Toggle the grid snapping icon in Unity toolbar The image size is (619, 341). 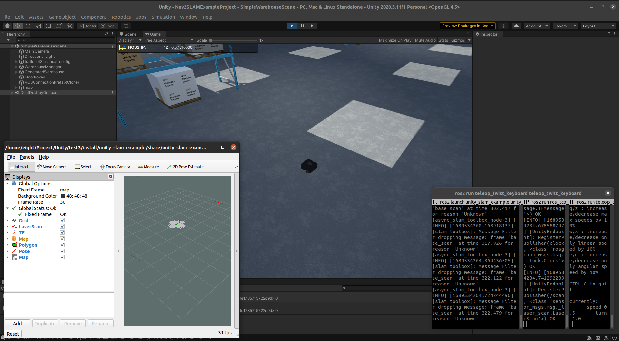(126, 26)
